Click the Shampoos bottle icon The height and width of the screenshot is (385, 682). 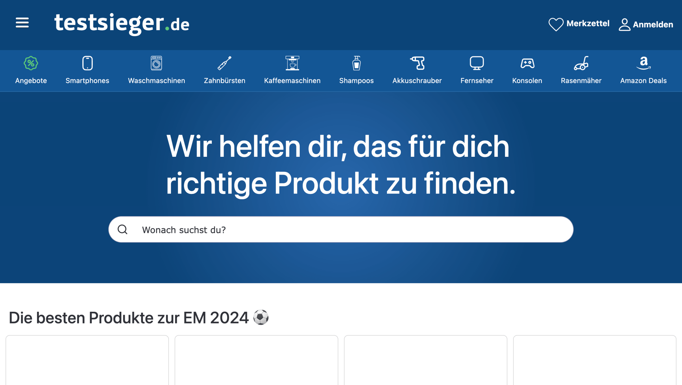tap(357, 63)
